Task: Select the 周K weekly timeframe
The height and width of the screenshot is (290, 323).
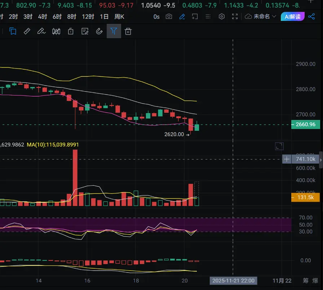Action: [119, 17]
